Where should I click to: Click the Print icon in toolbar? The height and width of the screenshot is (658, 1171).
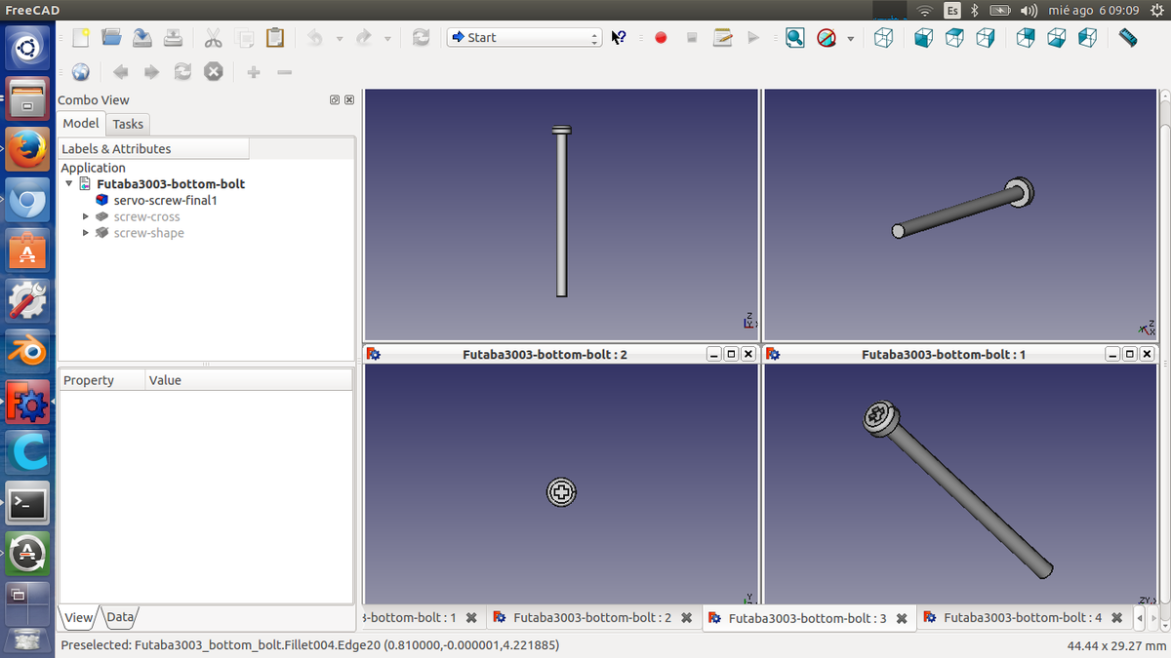[x=173, y=38]
